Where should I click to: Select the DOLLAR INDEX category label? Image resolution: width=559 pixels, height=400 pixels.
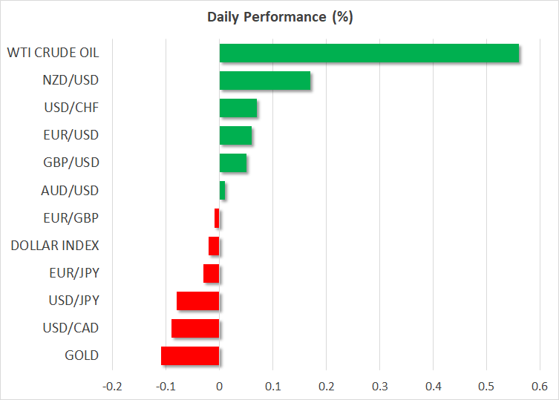55,246
